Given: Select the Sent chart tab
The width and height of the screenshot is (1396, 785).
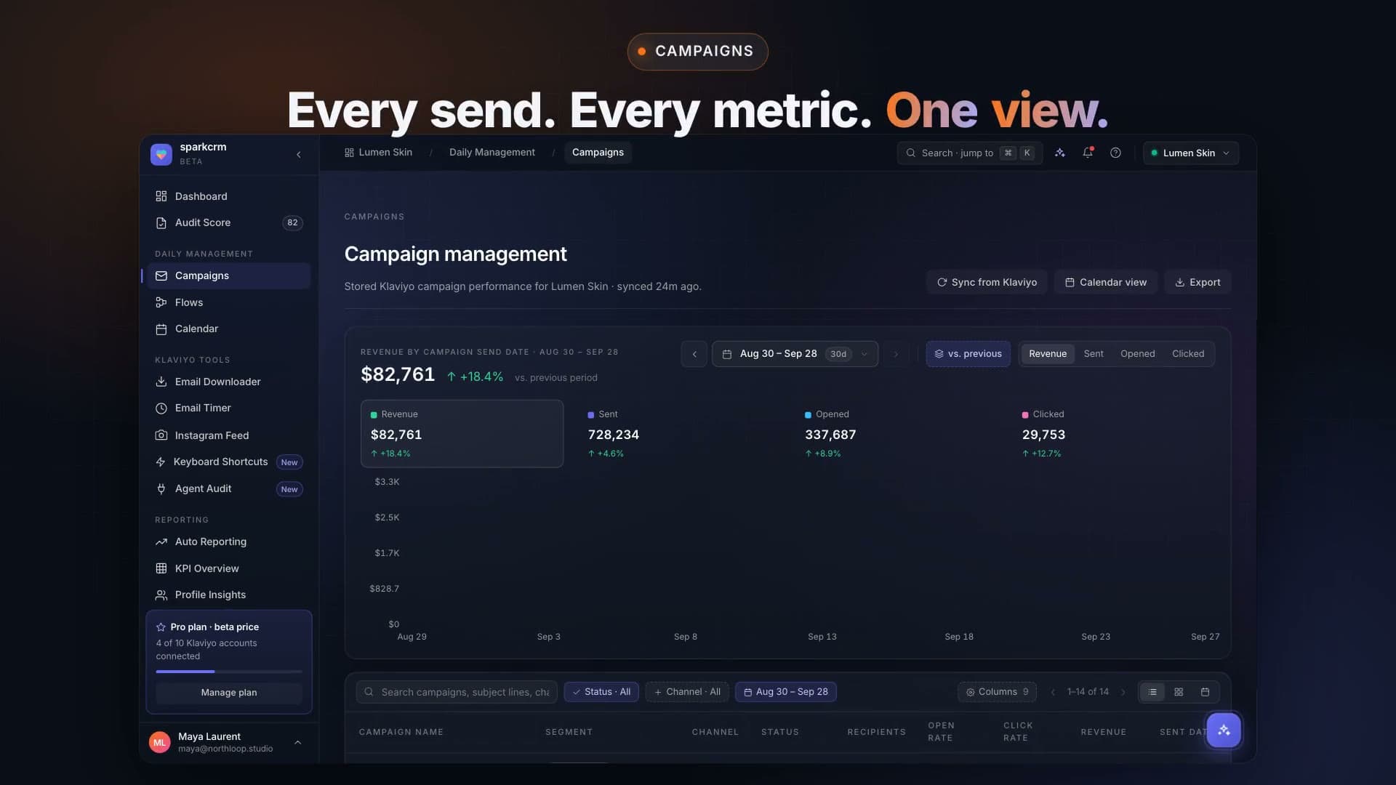Looking at the screenshot, I should pyautogui.click(x=1094, y=354).
